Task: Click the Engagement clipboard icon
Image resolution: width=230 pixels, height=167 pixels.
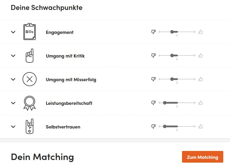Action: (30, 32)
